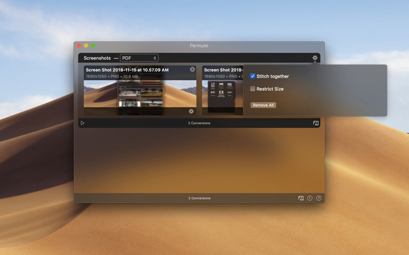The image size is (409, 255).
Task: Enable the Restrict Size checkbox
Action: 253,89
